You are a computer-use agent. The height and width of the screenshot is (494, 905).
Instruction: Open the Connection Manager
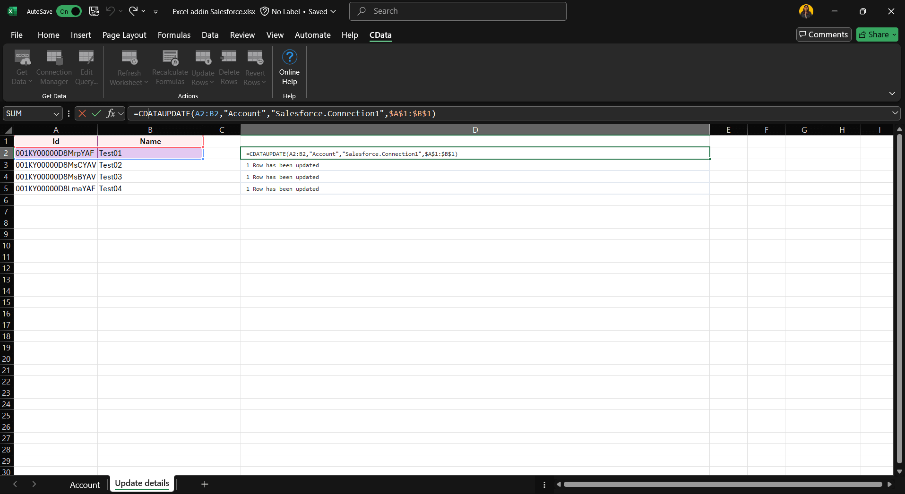coord(54,67)
